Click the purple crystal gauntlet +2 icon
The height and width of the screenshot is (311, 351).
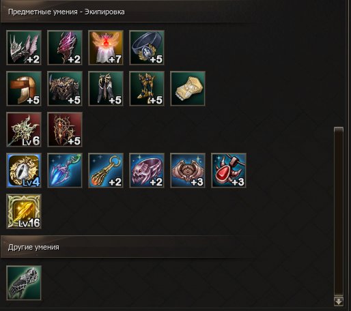65,48
